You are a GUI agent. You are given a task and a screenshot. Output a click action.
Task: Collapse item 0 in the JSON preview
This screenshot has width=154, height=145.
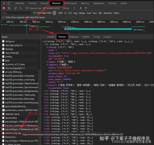tap(45, 44)
